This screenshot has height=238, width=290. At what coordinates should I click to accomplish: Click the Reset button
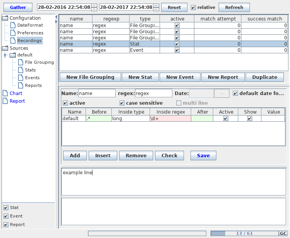(174, 7)
